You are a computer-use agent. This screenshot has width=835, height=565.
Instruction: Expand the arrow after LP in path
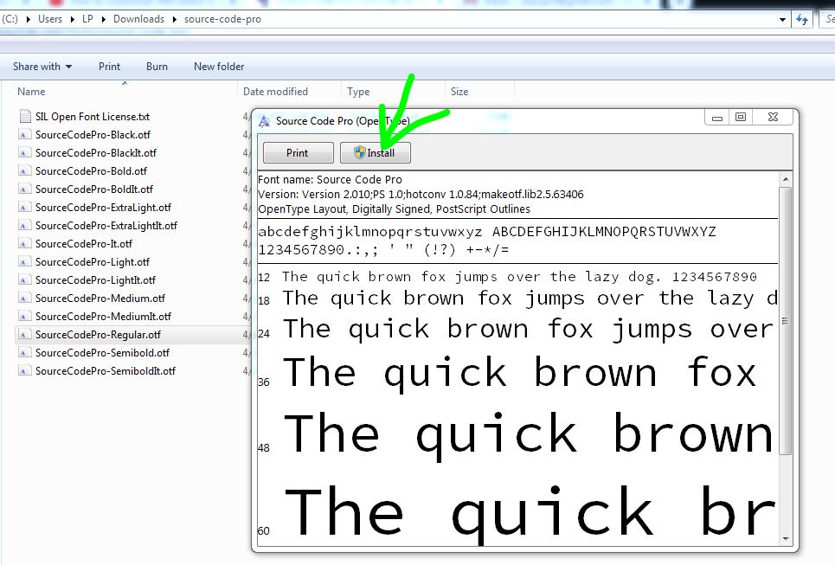click(x=103, y=20)
